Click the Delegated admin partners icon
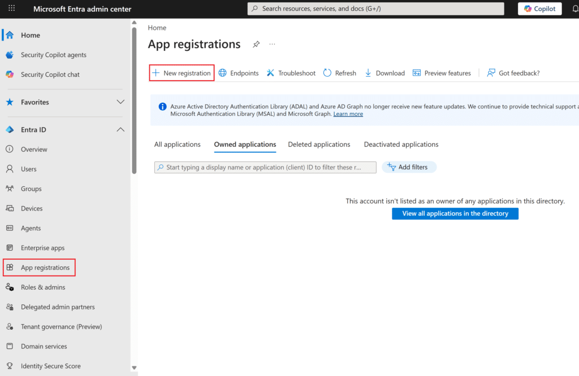Viewport: 579px width, 376px height. [10, 307]
